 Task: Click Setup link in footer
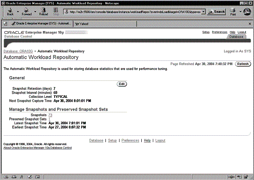112,140
